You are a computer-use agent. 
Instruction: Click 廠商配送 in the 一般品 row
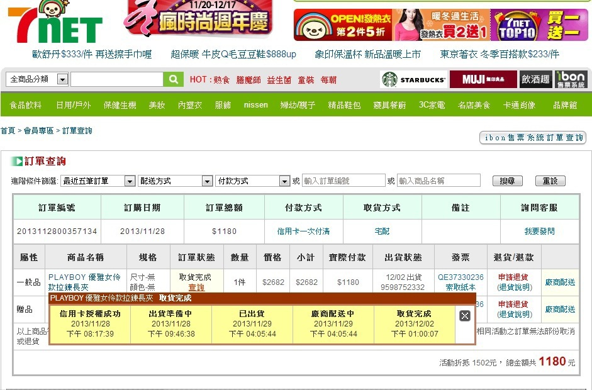561,282
